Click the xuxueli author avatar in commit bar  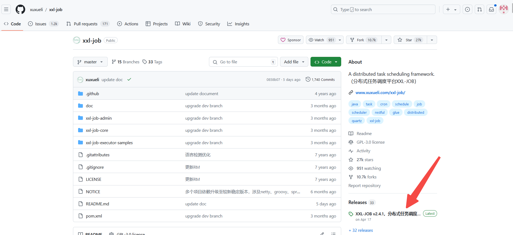click(x=80, y=80)
